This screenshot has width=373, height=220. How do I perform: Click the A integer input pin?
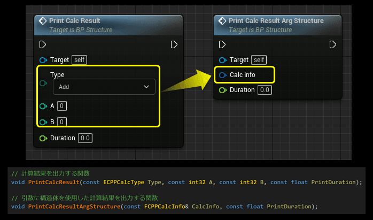[43, 106]
